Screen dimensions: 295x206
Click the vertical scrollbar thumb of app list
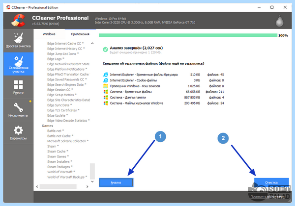92,171
